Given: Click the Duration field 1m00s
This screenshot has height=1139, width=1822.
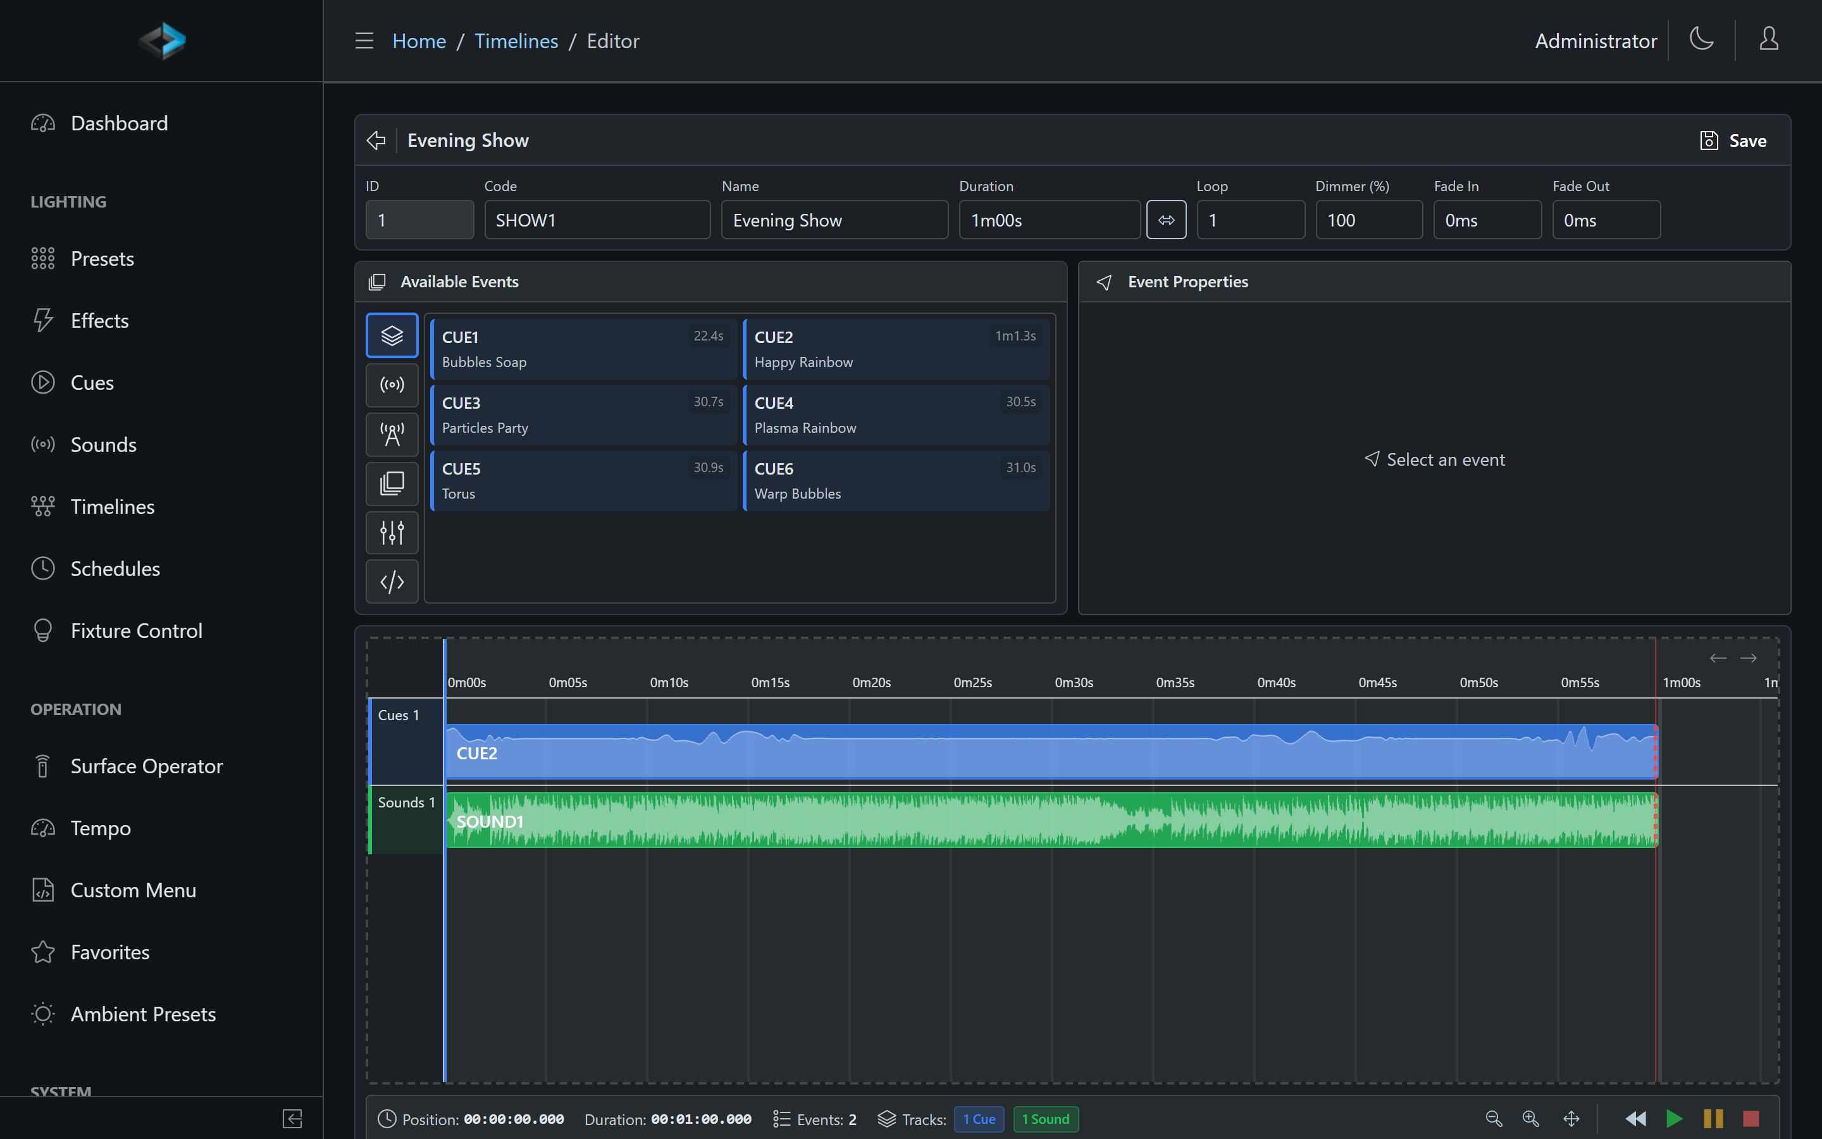Looking at the screenshot, I should click(x=1050, y=220).
